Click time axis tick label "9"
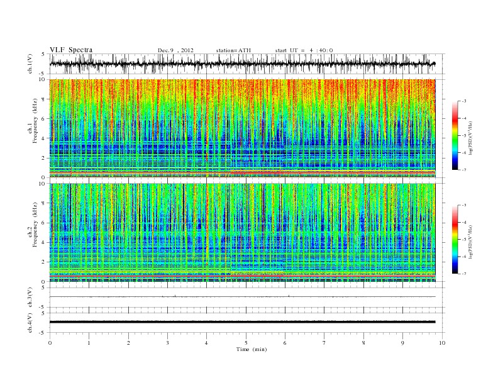498x385 pixels. 402,343
